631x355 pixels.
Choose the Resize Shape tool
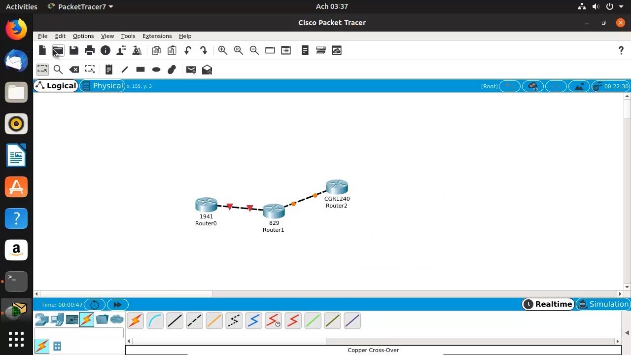click(90, 70)
